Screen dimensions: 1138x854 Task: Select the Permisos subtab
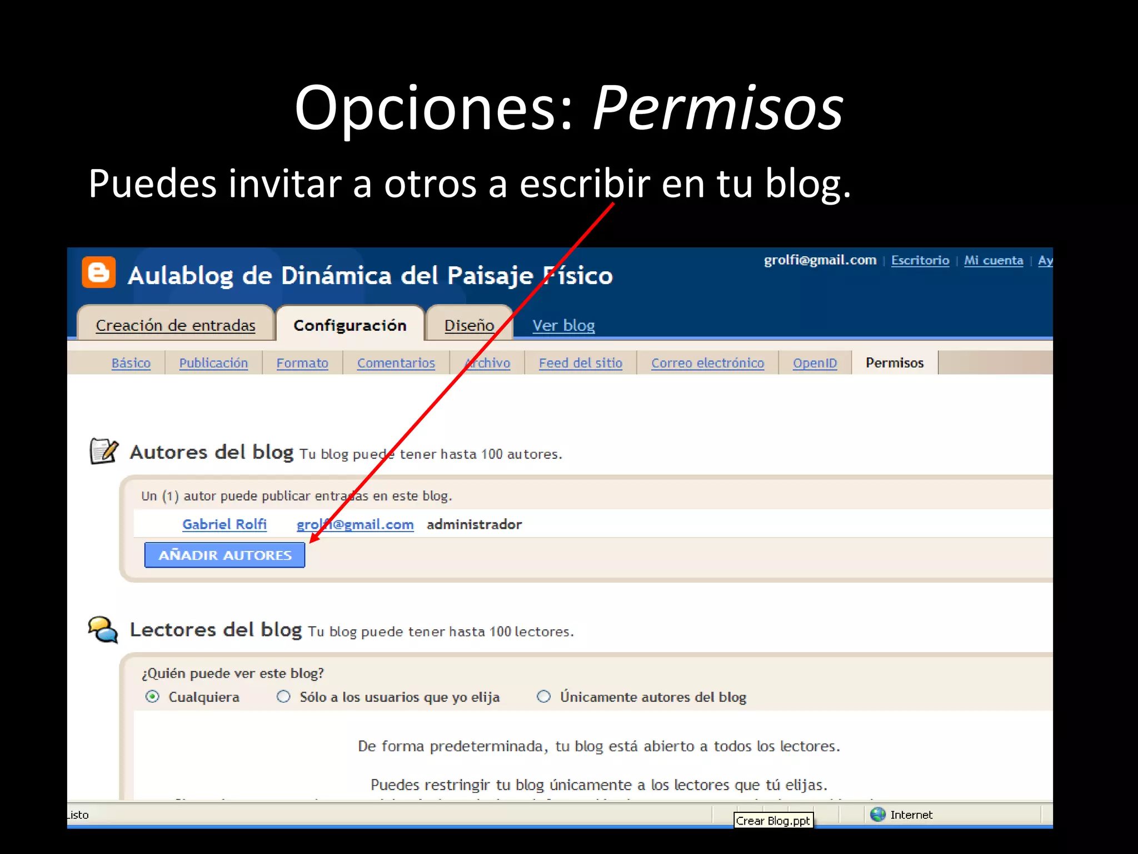pos(895,363)
